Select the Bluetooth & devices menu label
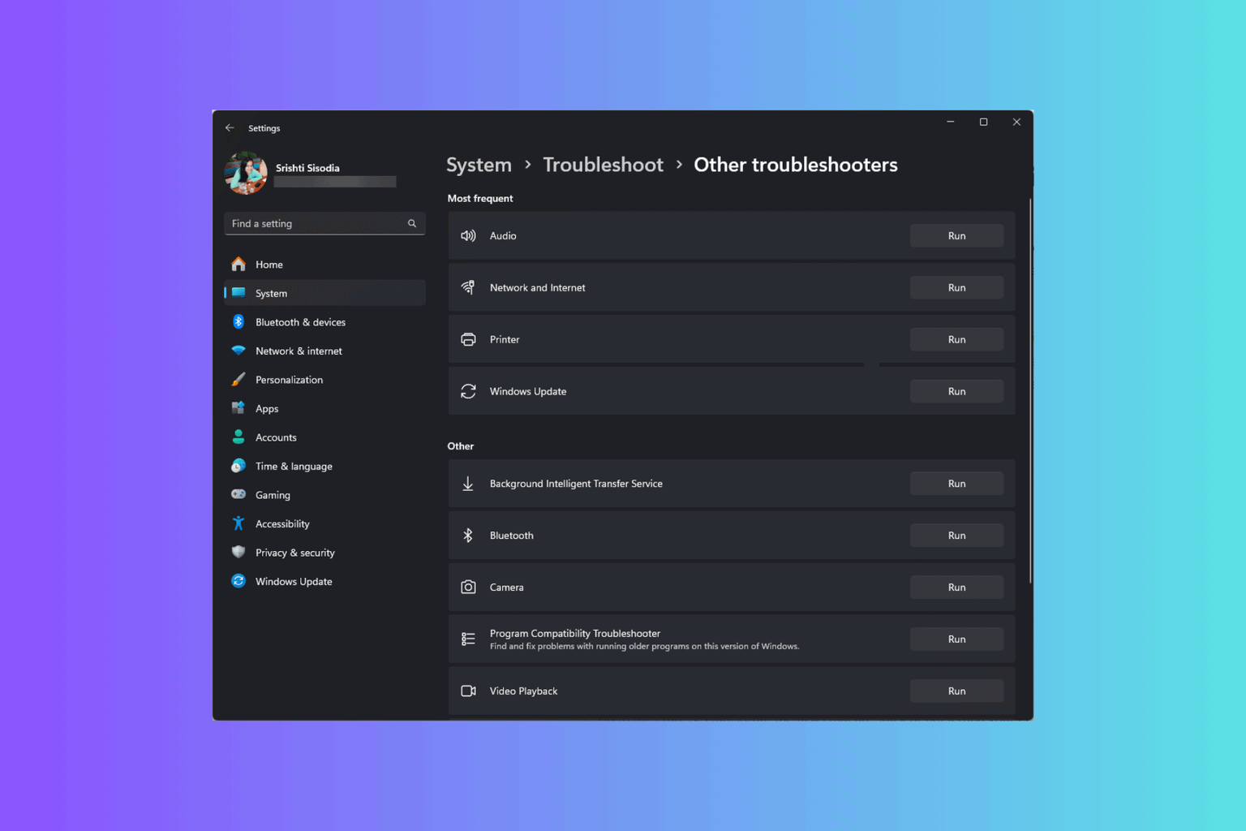The width and height of the screenshot is (1246, 831). coord(300,322)
